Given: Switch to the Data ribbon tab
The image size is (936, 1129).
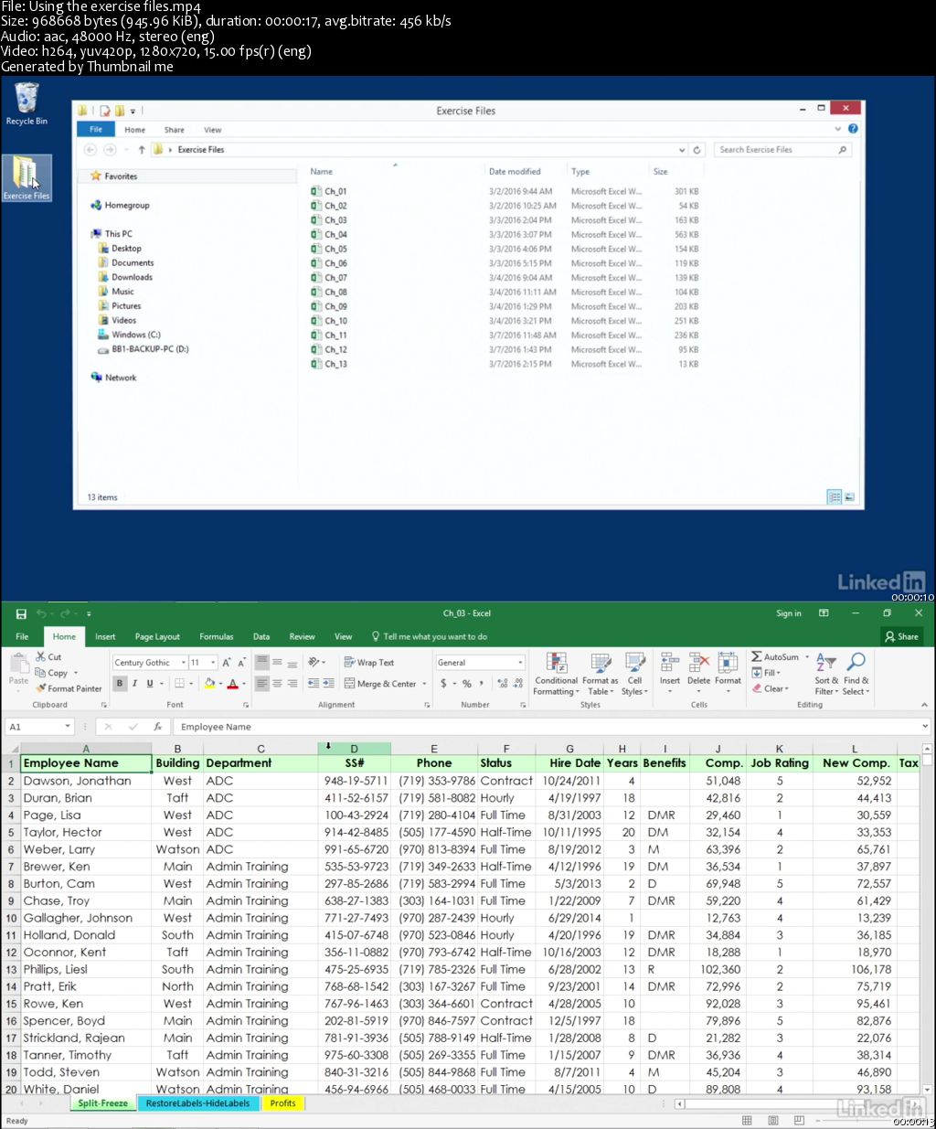Looking at the screenshot, I should 261,636.
